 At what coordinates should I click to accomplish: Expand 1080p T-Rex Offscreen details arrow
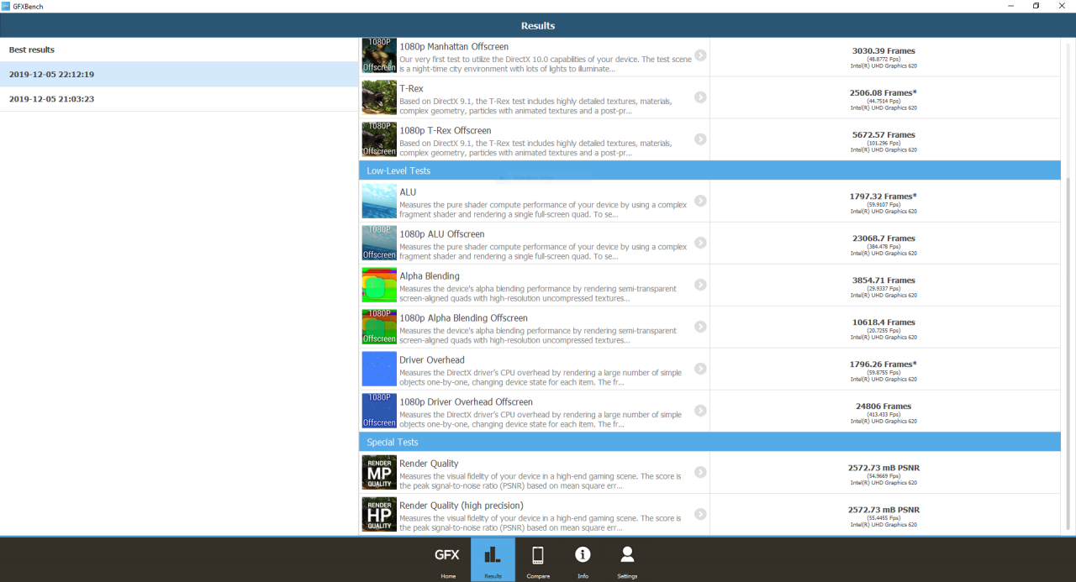(x=700, y=139)
